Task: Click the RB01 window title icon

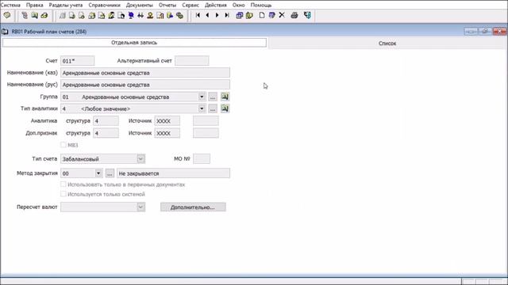Action: point(5,32)
